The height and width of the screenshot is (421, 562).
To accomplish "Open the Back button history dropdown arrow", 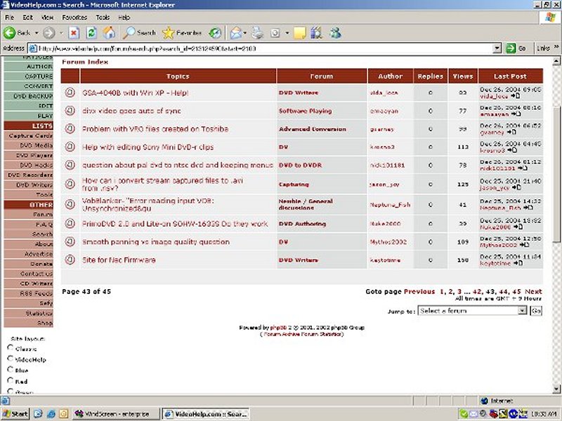I will tap(37, 33).
